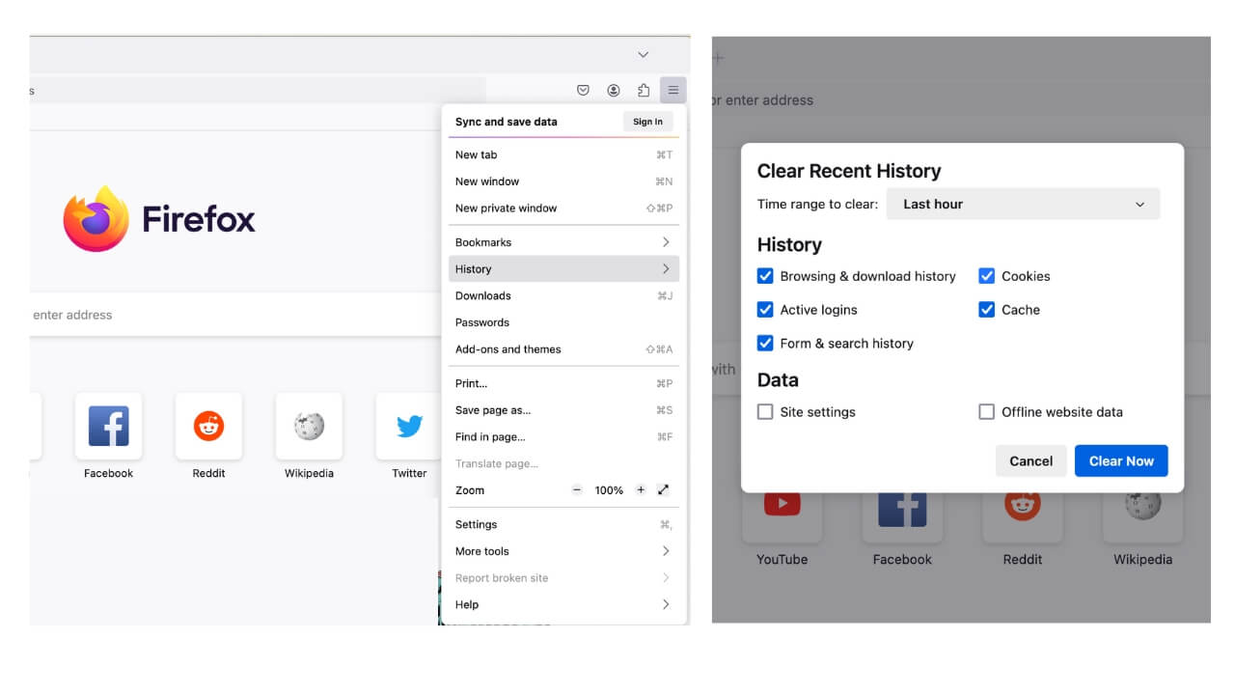1235x695 pixels.
Task: Click the Sign In button
Action: 646,121
